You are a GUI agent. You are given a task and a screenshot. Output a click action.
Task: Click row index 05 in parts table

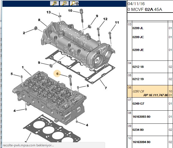coord(129,75)
